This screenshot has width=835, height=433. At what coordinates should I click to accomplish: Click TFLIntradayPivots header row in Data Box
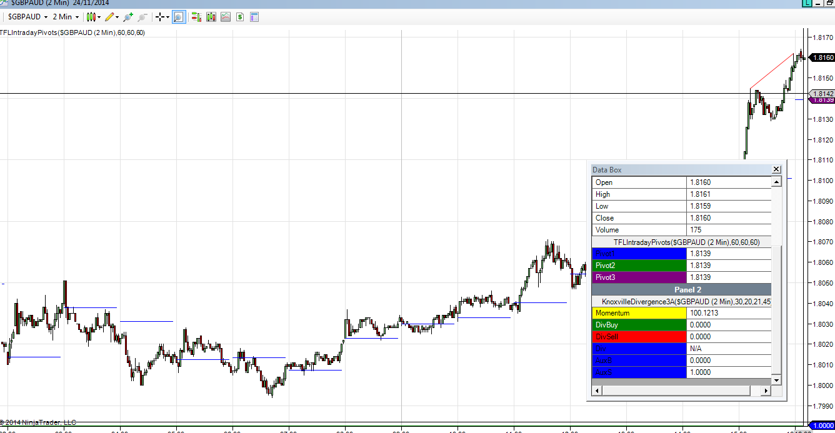coord(681,242)
